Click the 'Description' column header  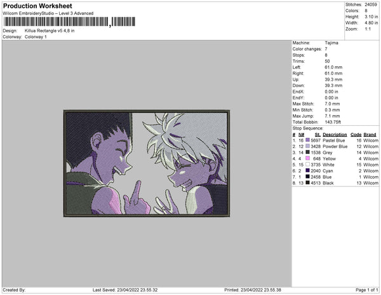point(335,135)
